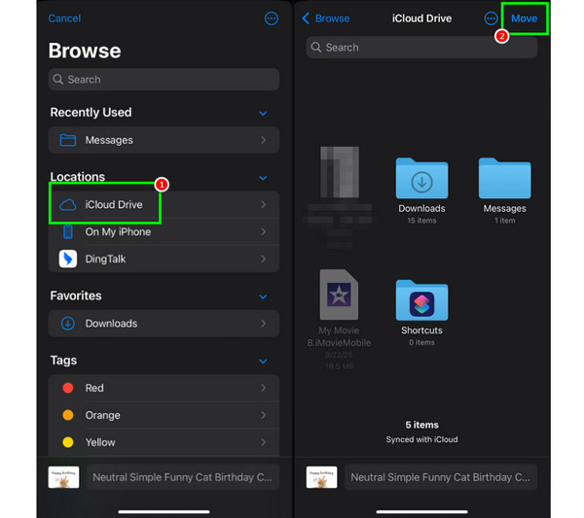Click the iCloud Drive cloud icon
The height and width of the screenshot is (518, 584).
68,204
